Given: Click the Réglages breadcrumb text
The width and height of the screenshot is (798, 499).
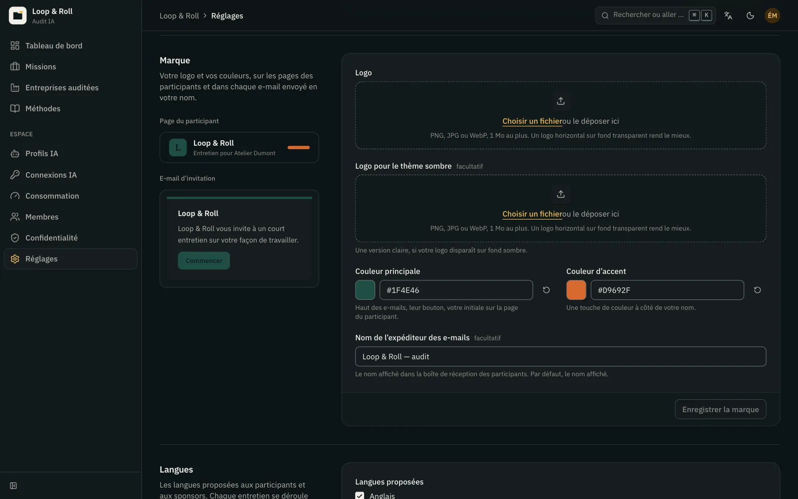Looking at the screenshot, I should coord(227,15).
